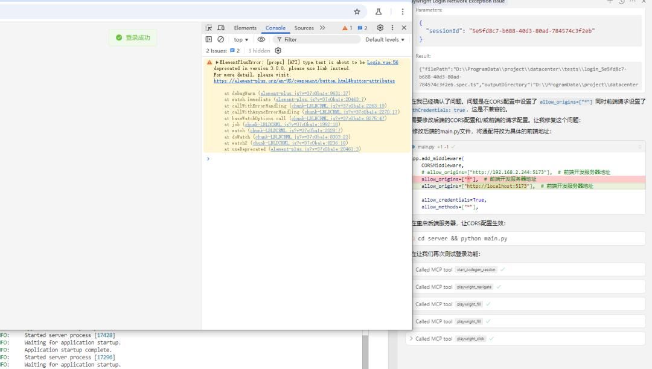Switch to the Sources tab
The height and width of the screenshot is (369, 652).
click(304, 27)
